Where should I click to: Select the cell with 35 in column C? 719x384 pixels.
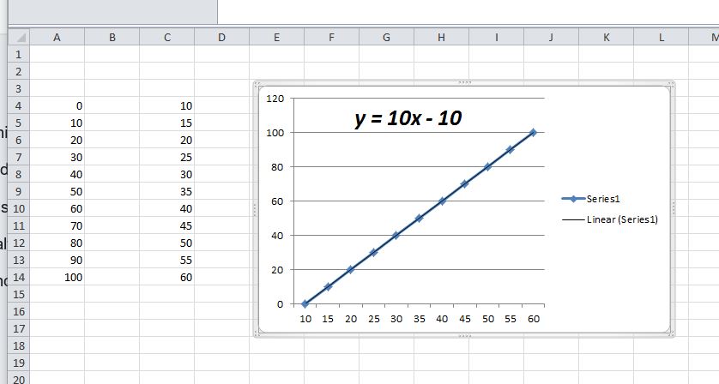point(166,191)
